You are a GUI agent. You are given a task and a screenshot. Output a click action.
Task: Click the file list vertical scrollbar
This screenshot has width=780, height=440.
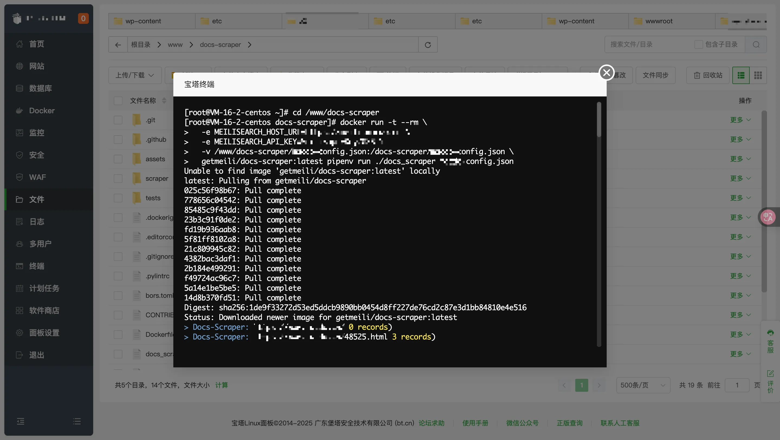point(764,201)
